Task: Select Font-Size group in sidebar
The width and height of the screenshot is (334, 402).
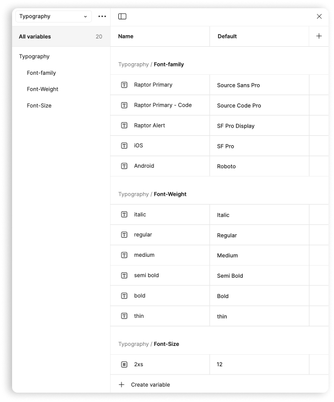Action: 39,106
